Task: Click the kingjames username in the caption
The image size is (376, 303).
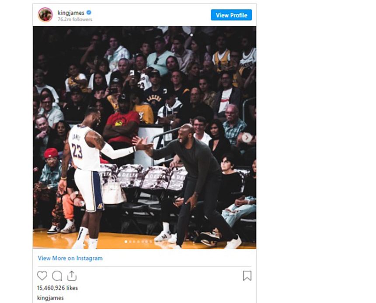Action: (x=50, y=298)
